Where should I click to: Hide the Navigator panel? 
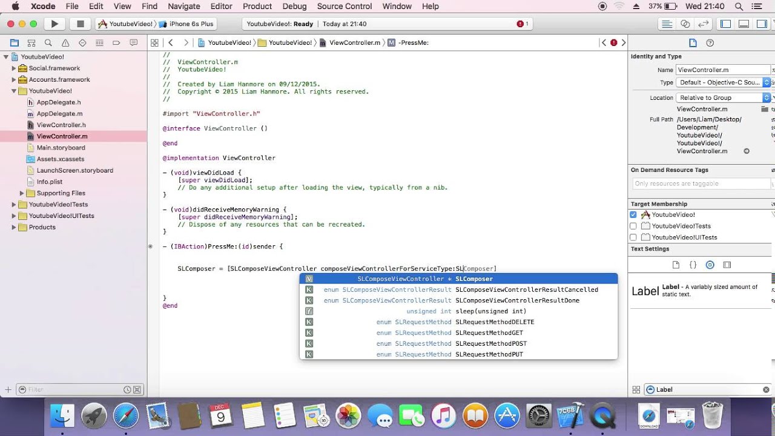click(725, 24)
